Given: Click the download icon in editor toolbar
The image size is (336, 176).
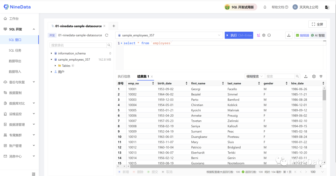Looking at the screenshot, I should 289,35.
